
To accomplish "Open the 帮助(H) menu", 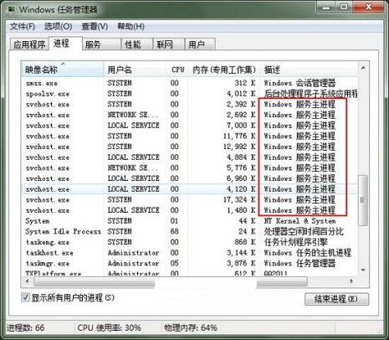I will [x=131, y=27].
